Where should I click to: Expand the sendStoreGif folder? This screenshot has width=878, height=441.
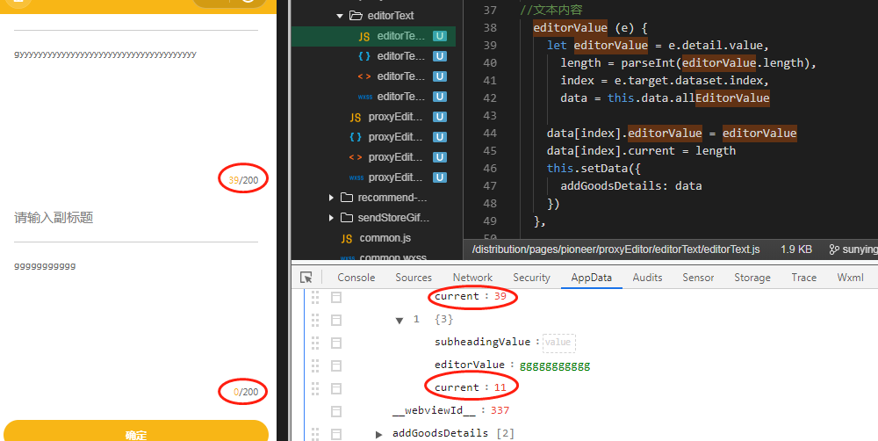click(x=331, y=217)
